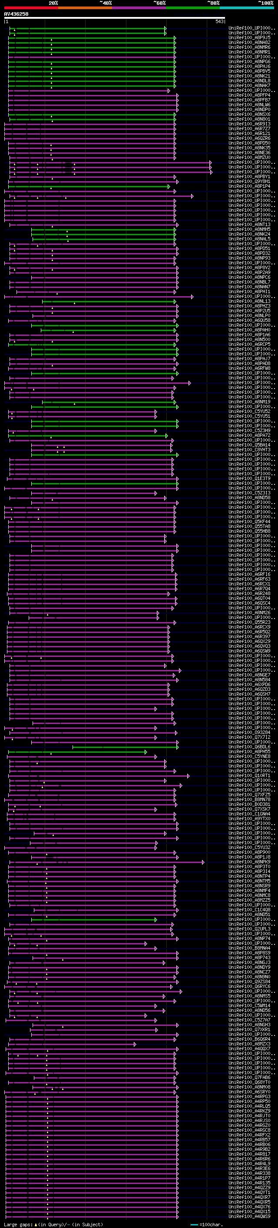Viewport: 278px width, 1228px height.
Task: Select the UniRef100_A6RCX1 row label
Action: click(249, 584)
